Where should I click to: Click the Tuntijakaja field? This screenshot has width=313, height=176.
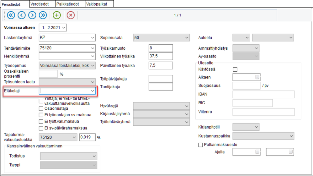point(161,87)
